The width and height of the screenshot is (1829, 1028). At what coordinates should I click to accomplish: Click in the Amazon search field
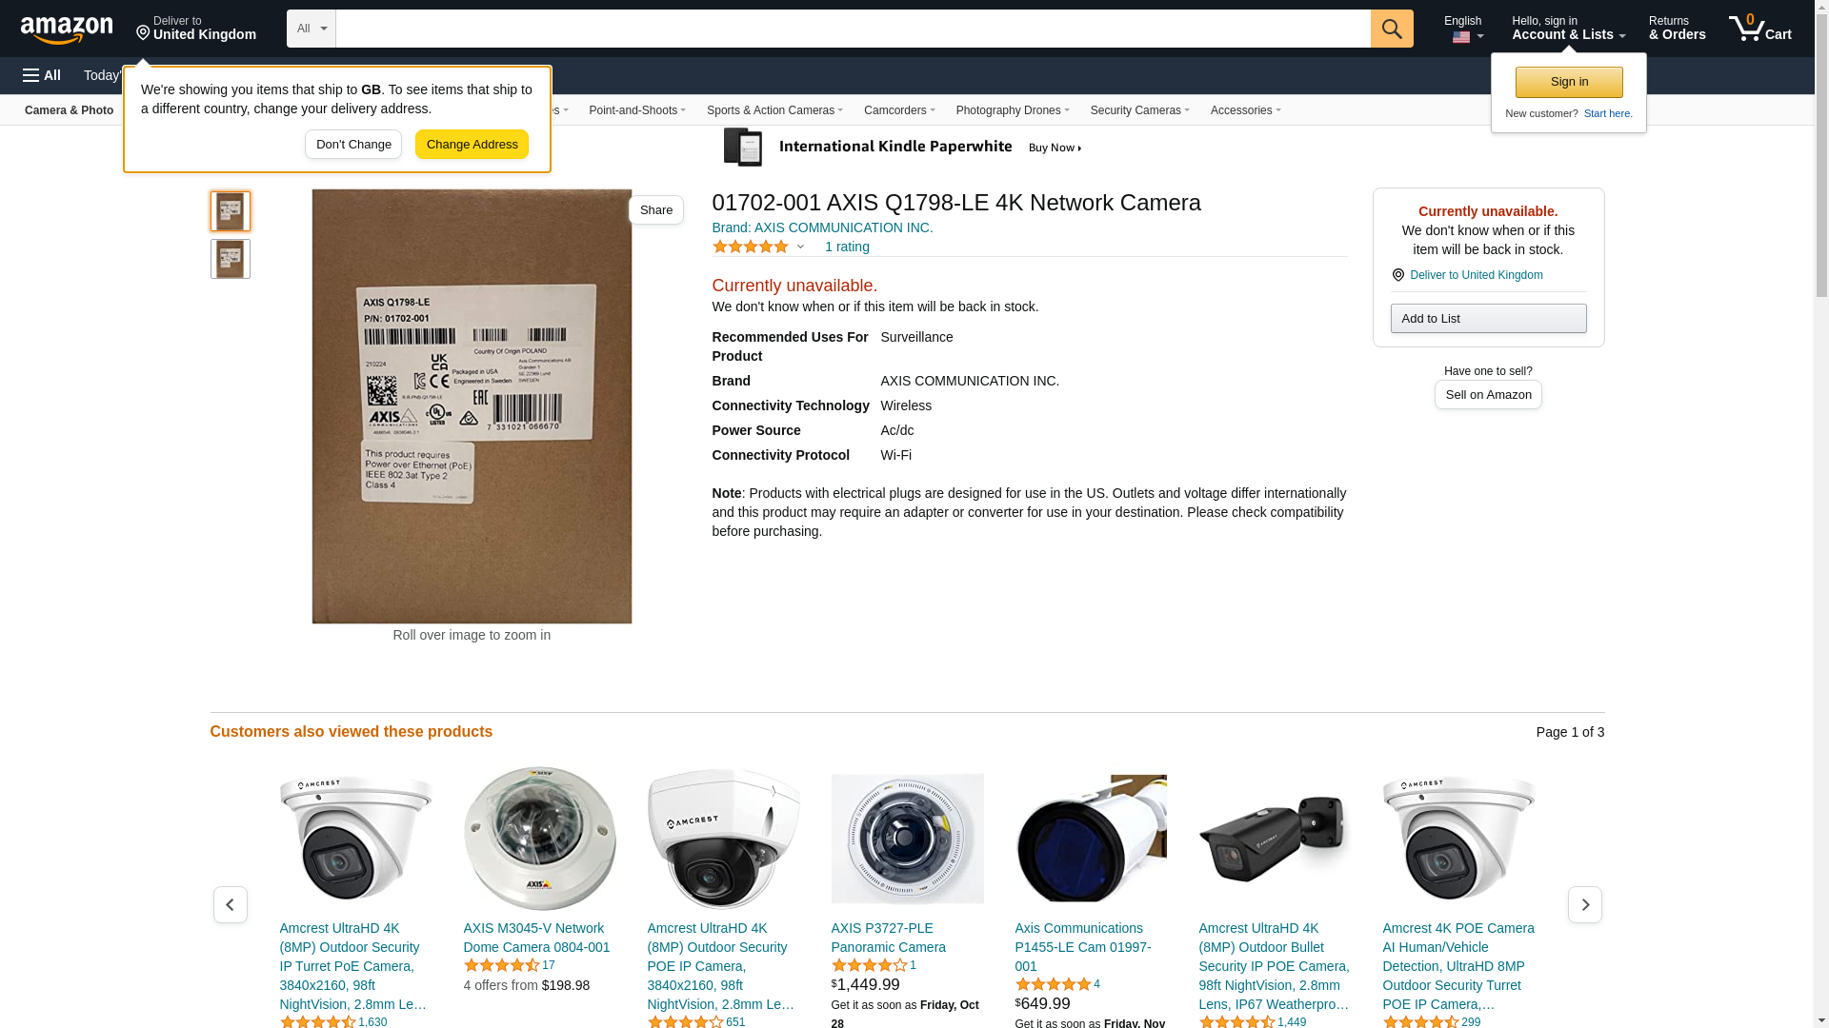[853, 29]
